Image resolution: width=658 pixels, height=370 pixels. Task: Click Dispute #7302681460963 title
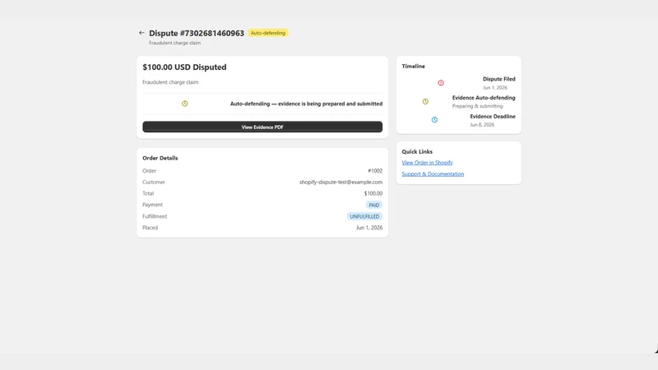click(197, 33)
